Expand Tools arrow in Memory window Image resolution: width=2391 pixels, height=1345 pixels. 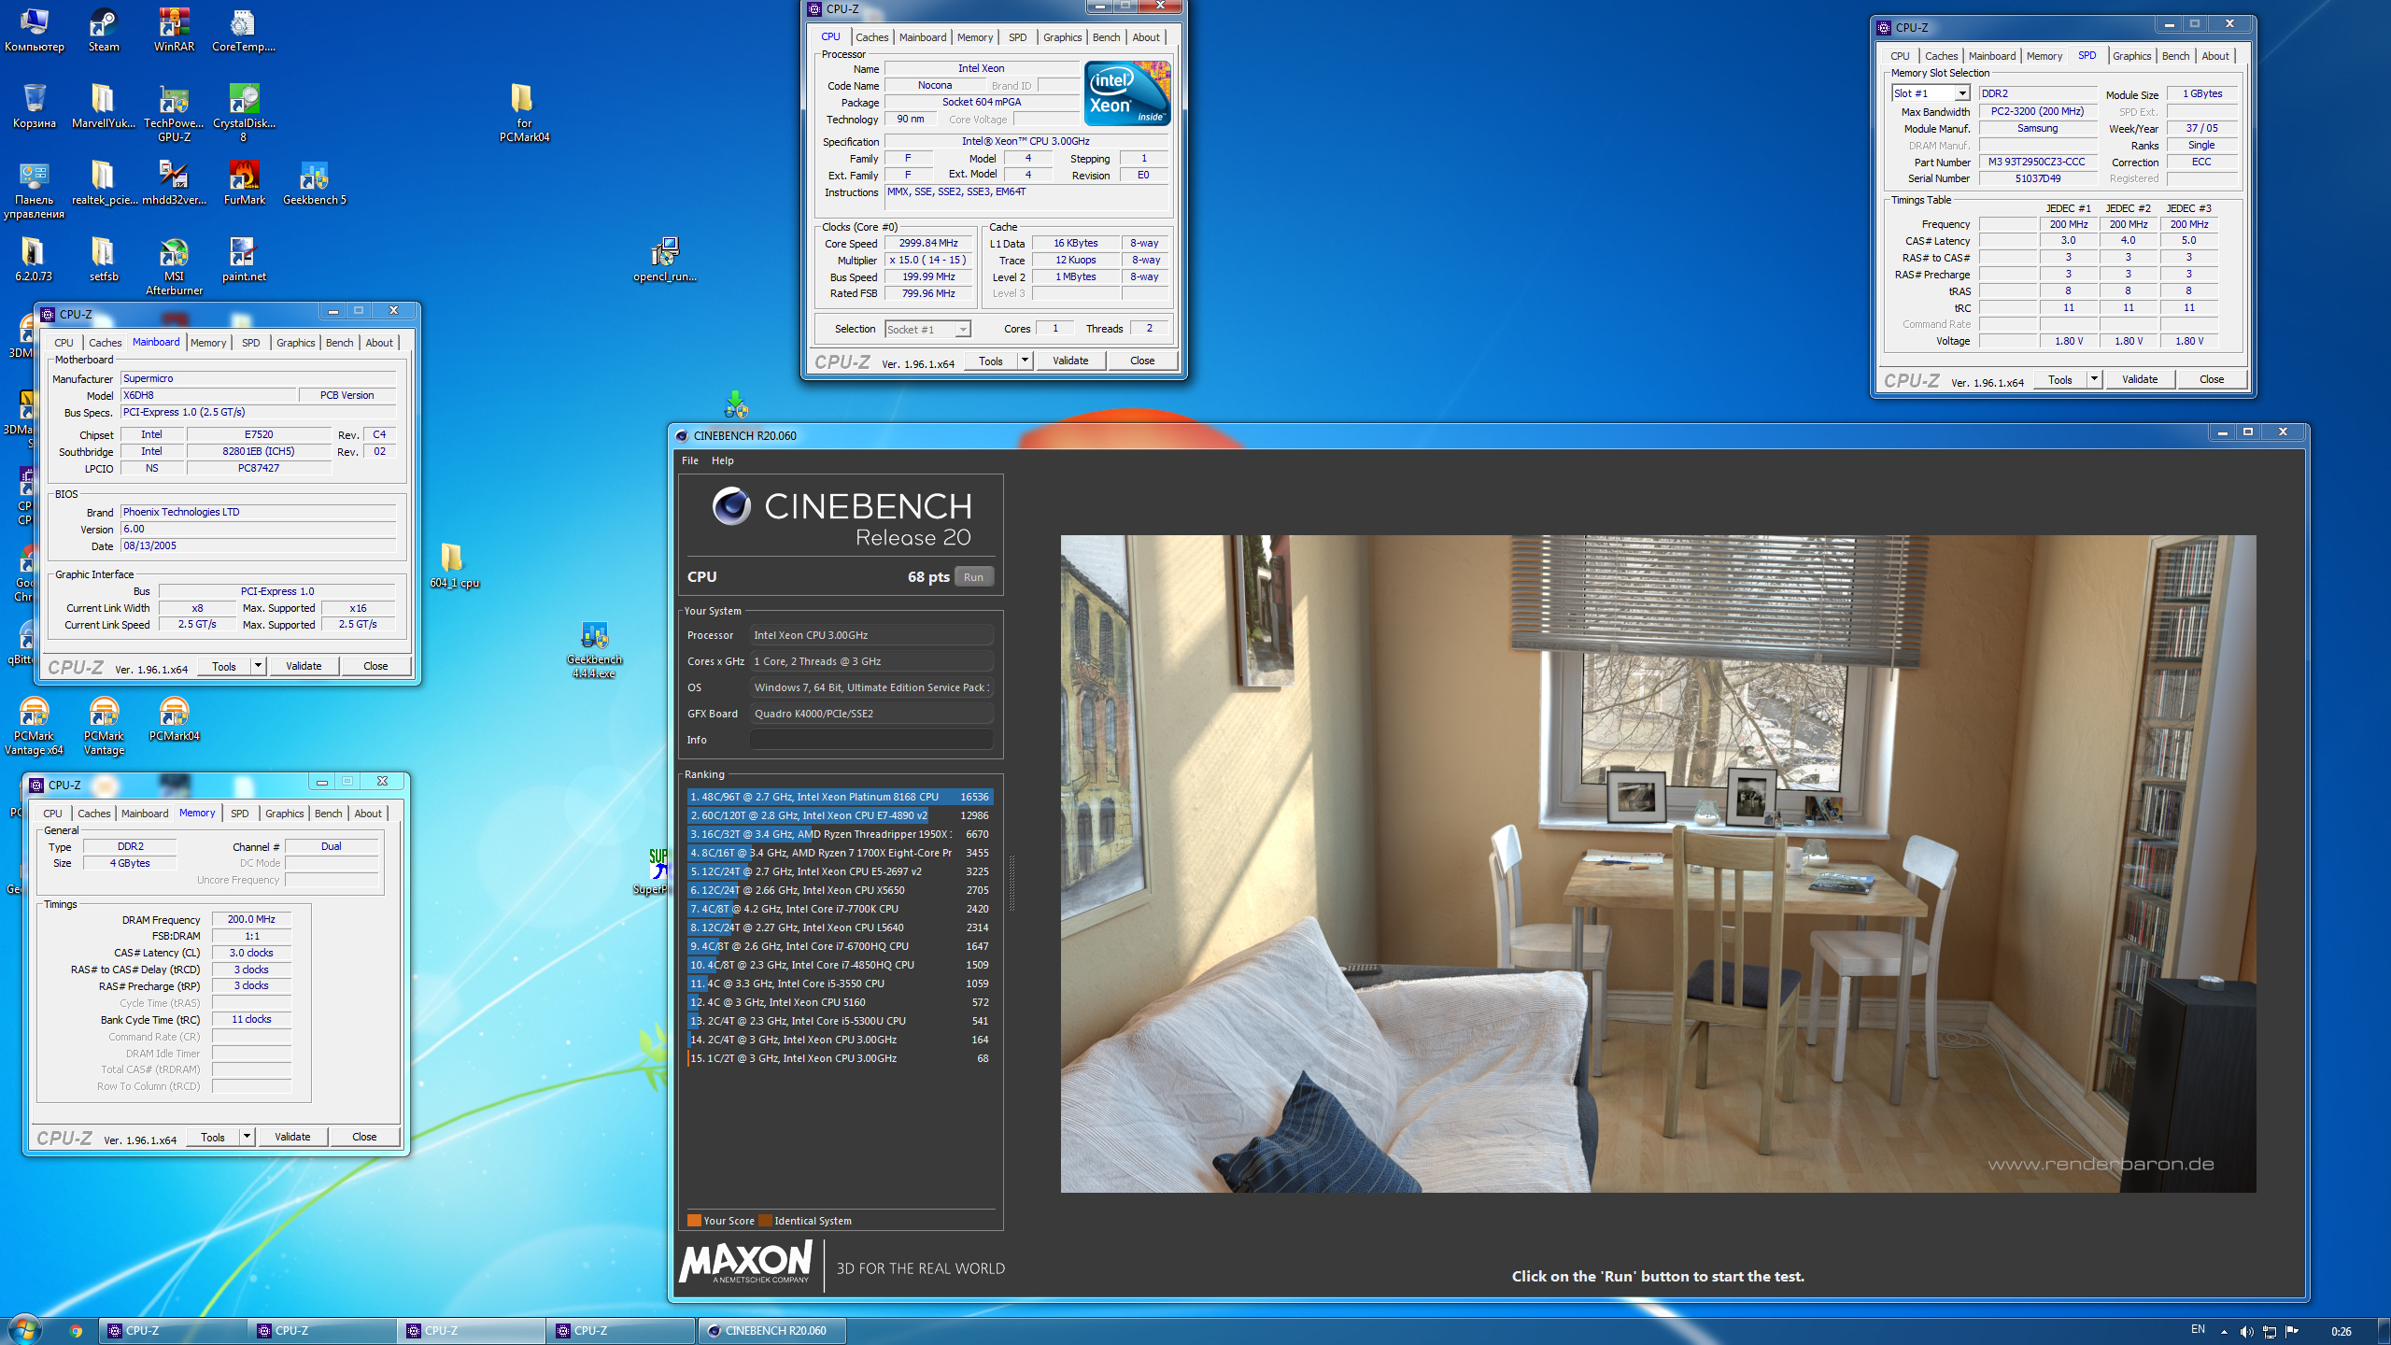tap(247, 1137)
